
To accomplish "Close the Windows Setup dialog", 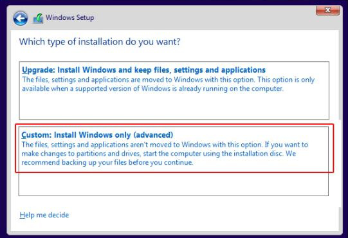I will tap(328, 10).
